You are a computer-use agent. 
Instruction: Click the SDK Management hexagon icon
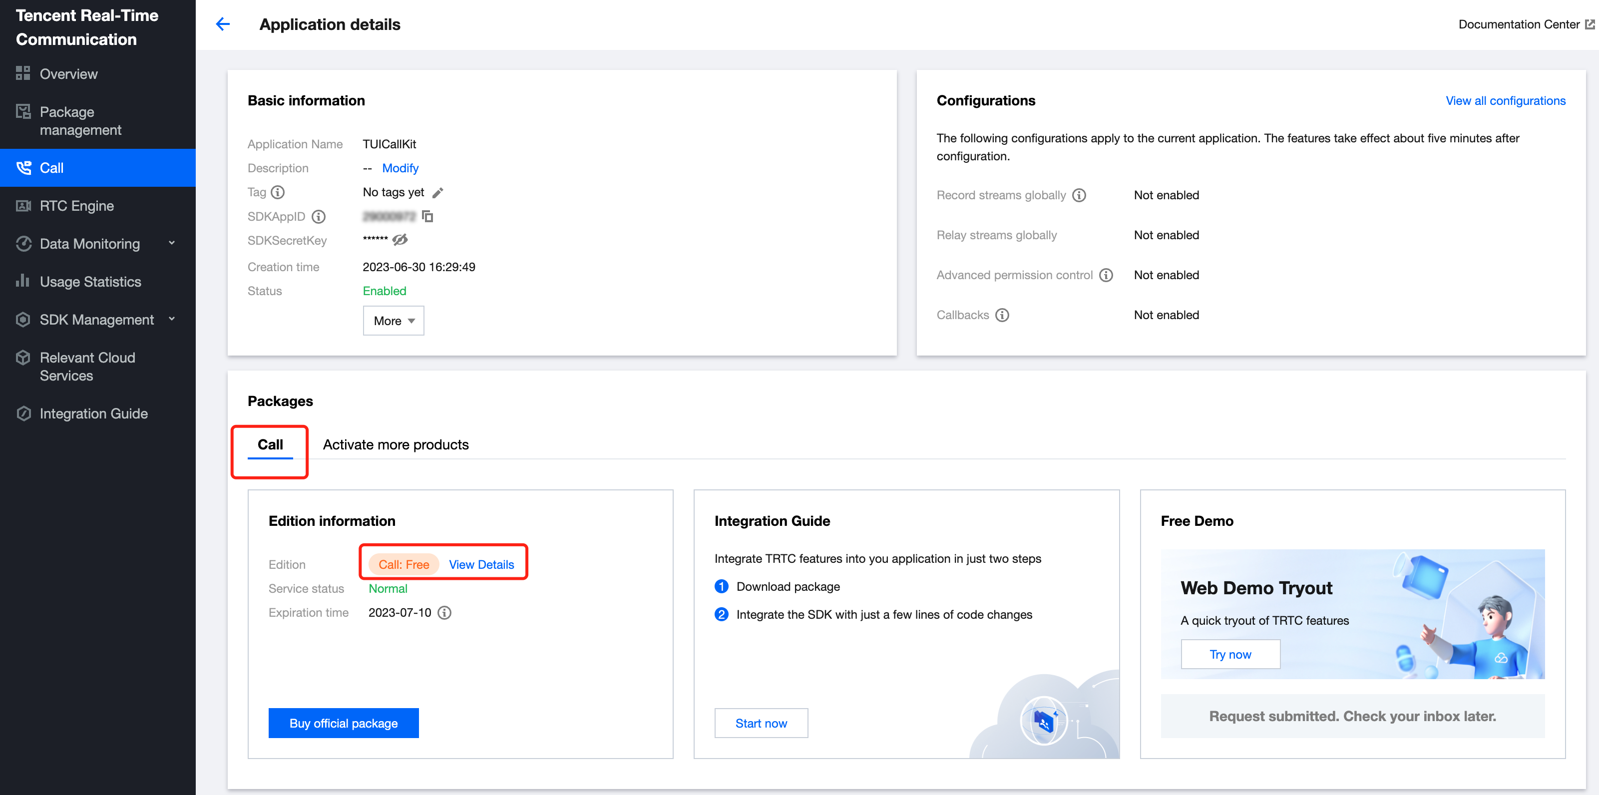pyautogui.click(x=23, y=319)
